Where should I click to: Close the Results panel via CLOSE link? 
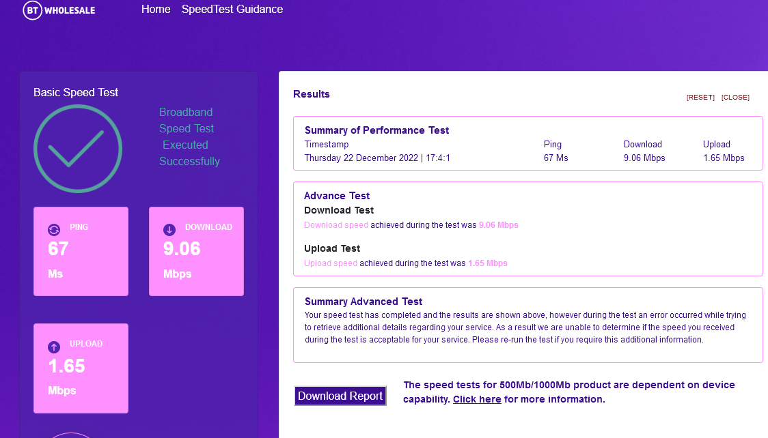[735, 98]
